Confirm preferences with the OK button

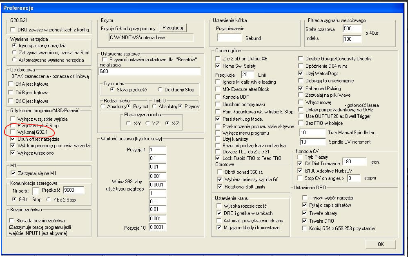point(381,244)
